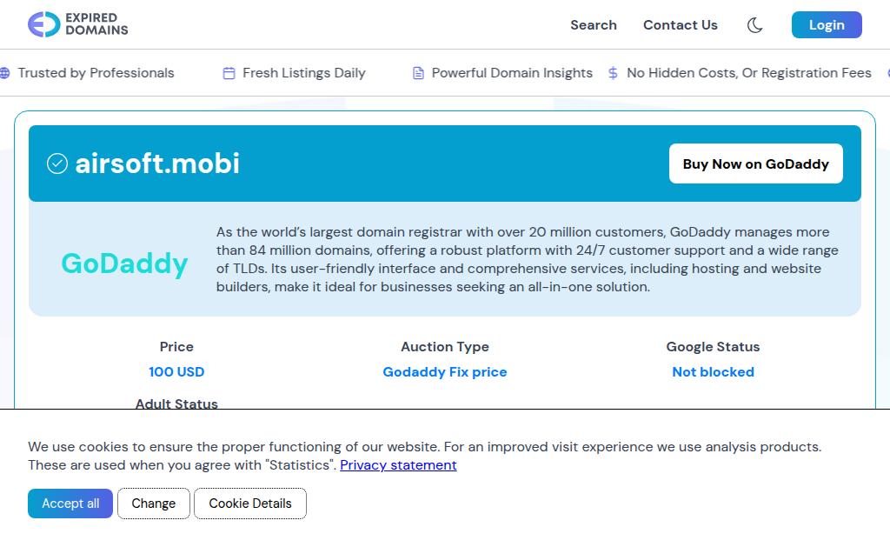Click the document icon beside Powerful Domain Insights
The height and width of the screenshot is (547, 890).
(x=418, y=73)
